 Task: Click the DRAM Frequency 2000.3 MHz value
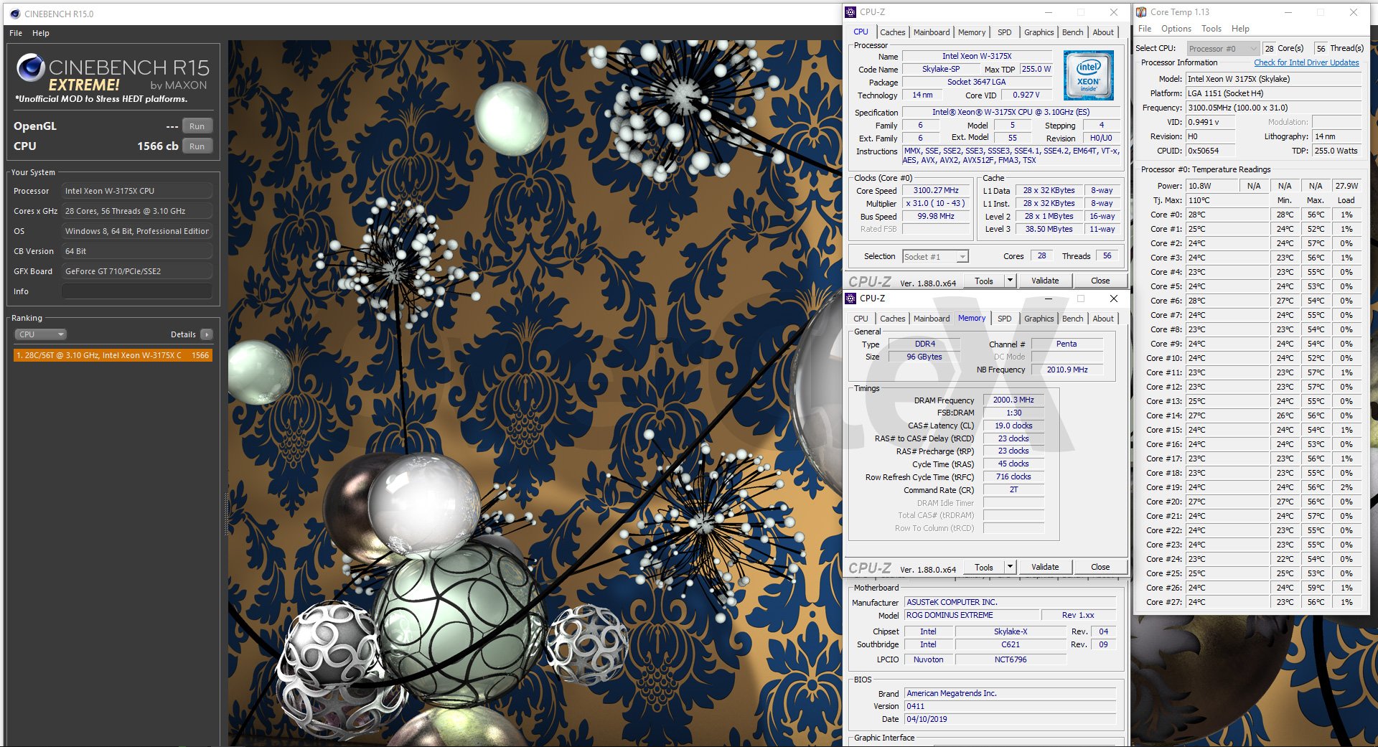1013,400
